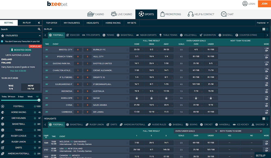Open the Top Offer tab
271x158 pixels.
click(x=51, y=23)
